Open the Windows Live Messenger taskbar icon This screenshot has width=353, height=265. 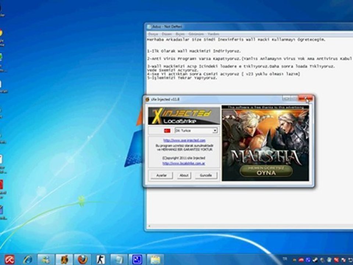point(46,259)
